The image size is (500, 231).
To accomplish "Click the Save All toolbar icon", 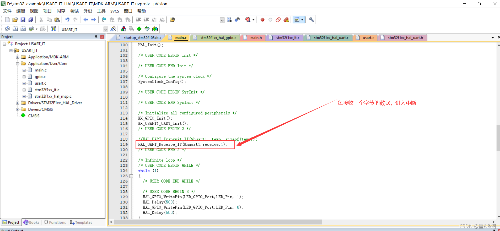I will 31,20.
